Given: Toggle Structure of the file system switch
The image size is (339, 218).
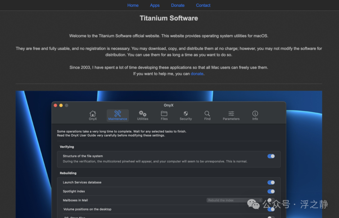Looking at the screenshot, I should pos(271,156).
